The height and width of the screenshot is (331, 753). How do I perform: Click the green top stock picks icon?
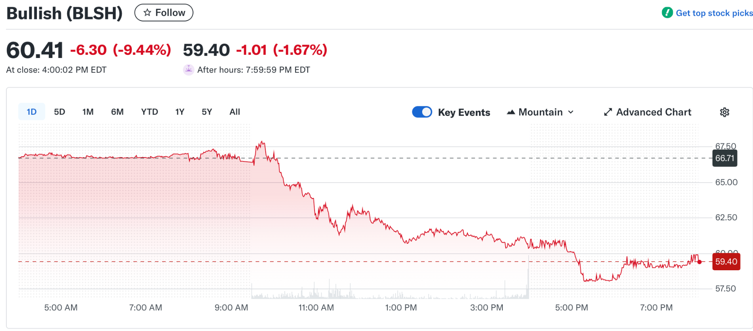(667, 13)
